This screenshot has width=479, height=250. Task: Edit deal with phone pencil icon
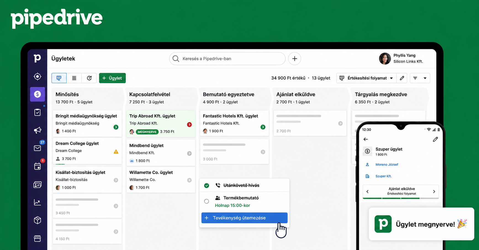pyautogui.click(x=435, y=139)
